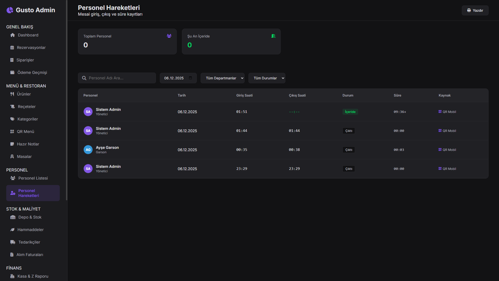Navigate to Ödeme Geçmişi
499x281 pixels.
pos(33,73)
